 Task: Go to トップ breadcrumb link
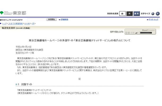[4, 24]
